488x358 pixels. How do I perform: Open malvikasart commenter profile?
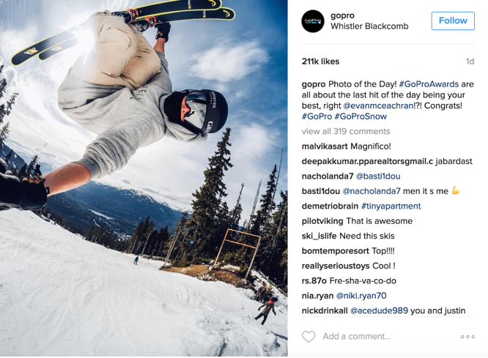click(x=325, y=146)
